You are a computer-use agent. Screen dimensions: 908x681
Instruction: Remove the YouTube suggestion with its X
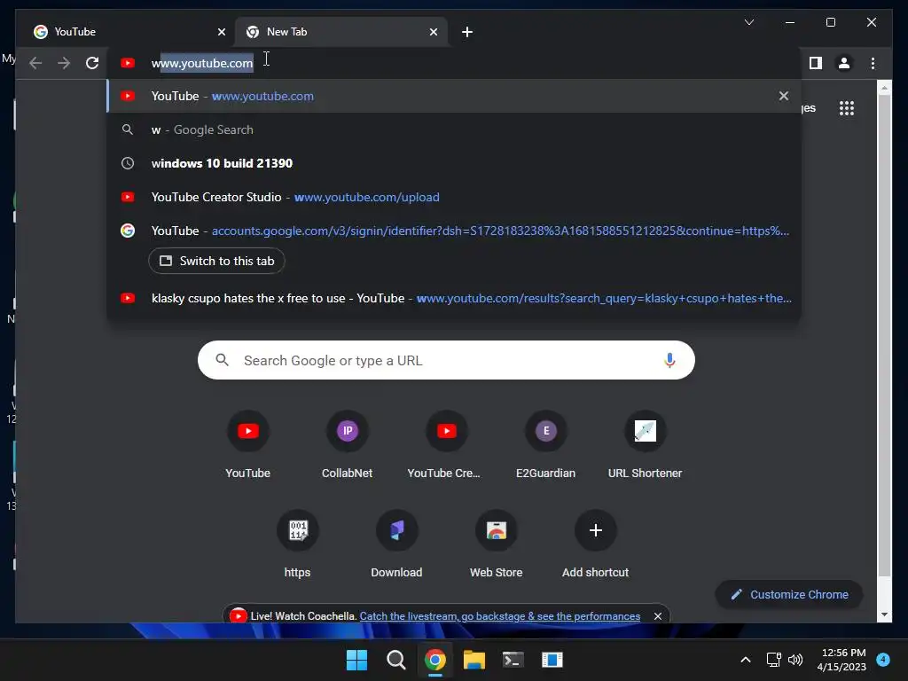784,96
